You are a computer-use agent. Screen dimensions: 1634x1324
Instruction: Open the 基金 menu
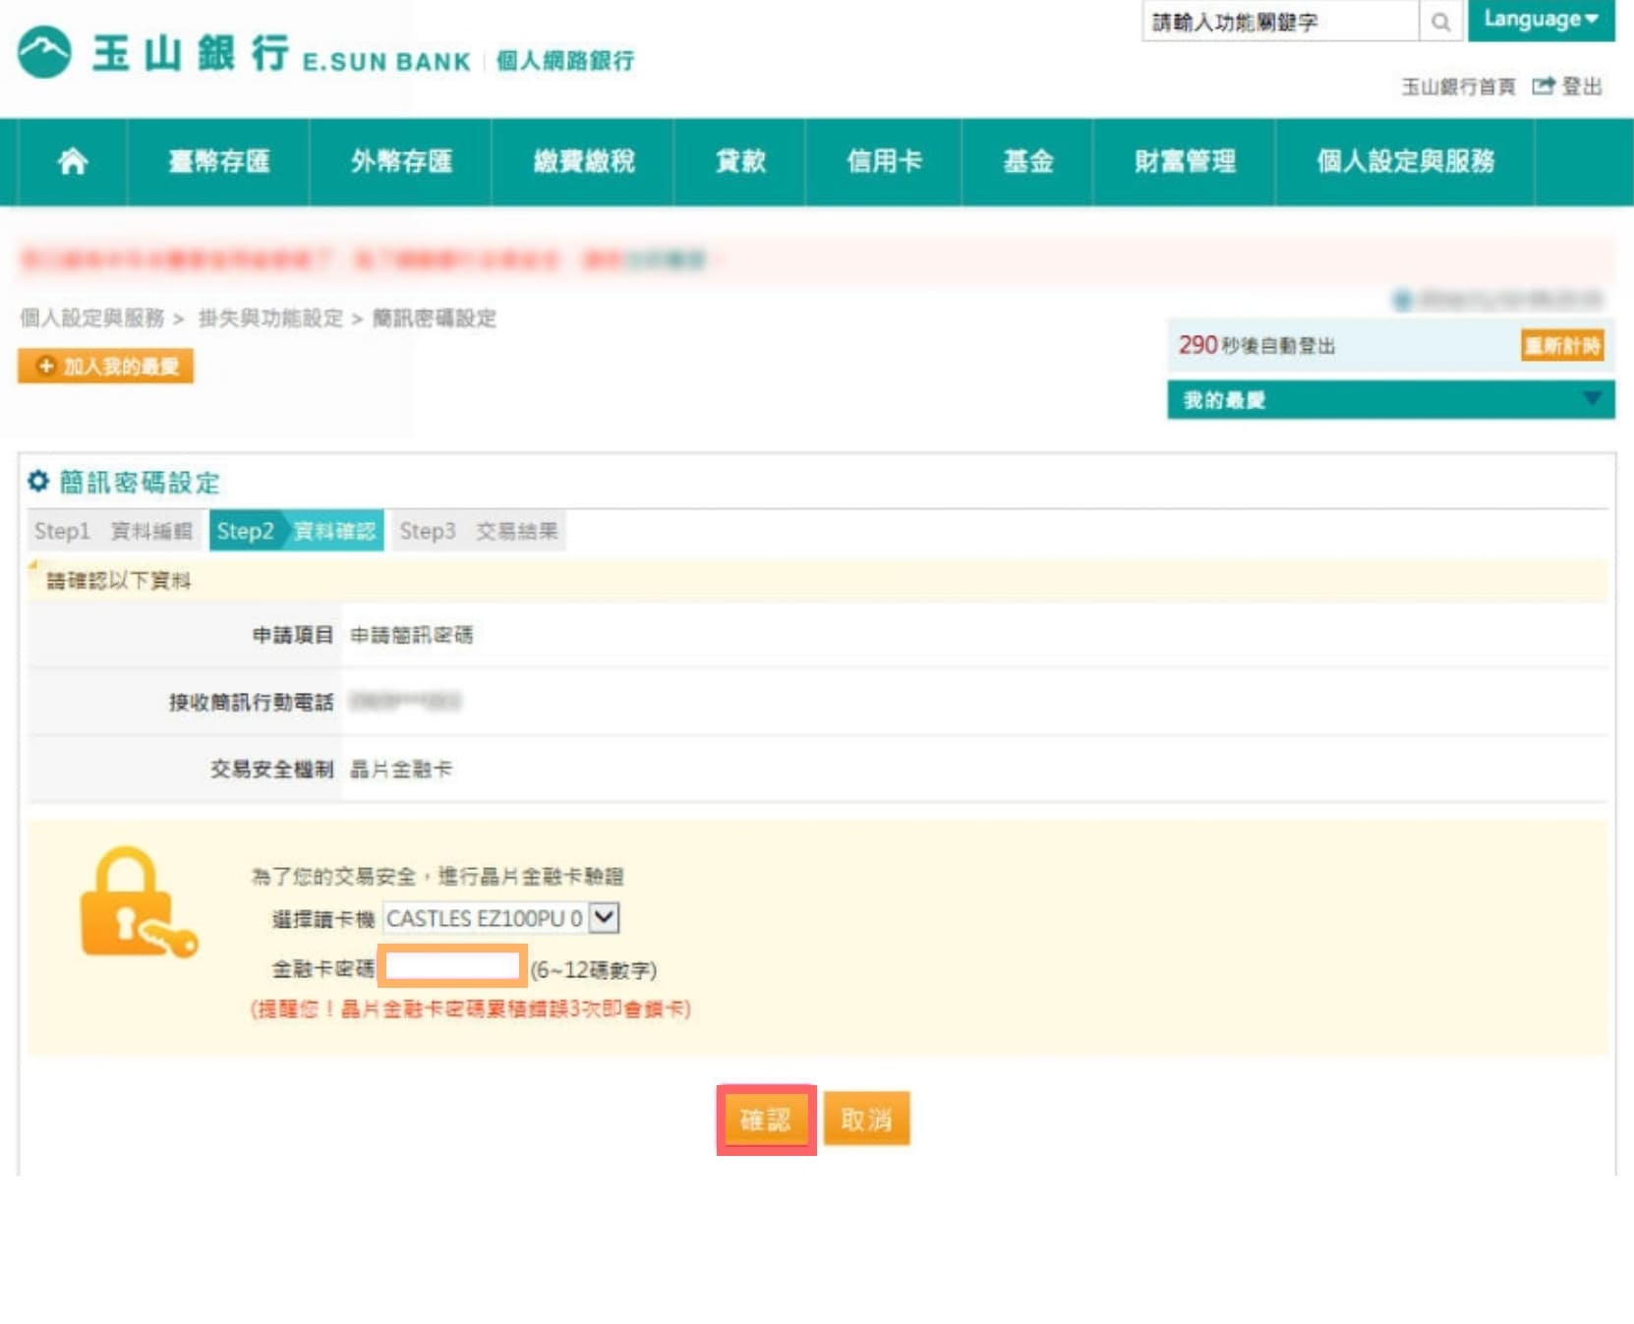coord(1028,161)
